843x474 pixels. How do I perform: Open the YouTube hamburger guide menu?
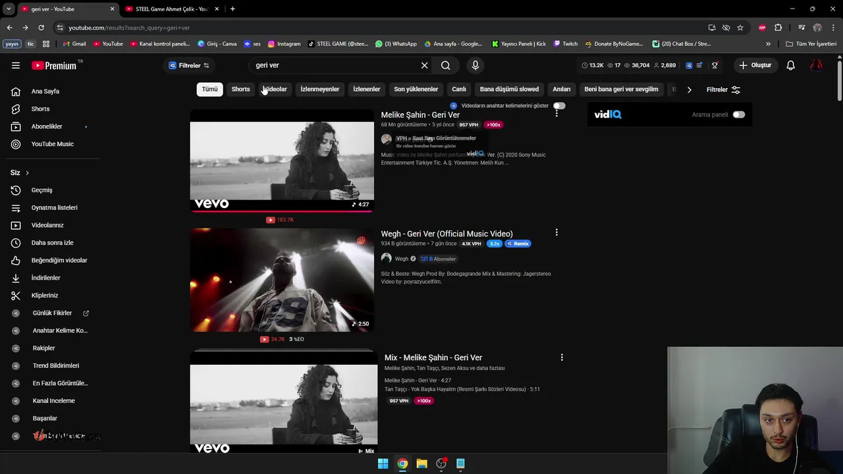pyautogui.click(x=16, y=65)
